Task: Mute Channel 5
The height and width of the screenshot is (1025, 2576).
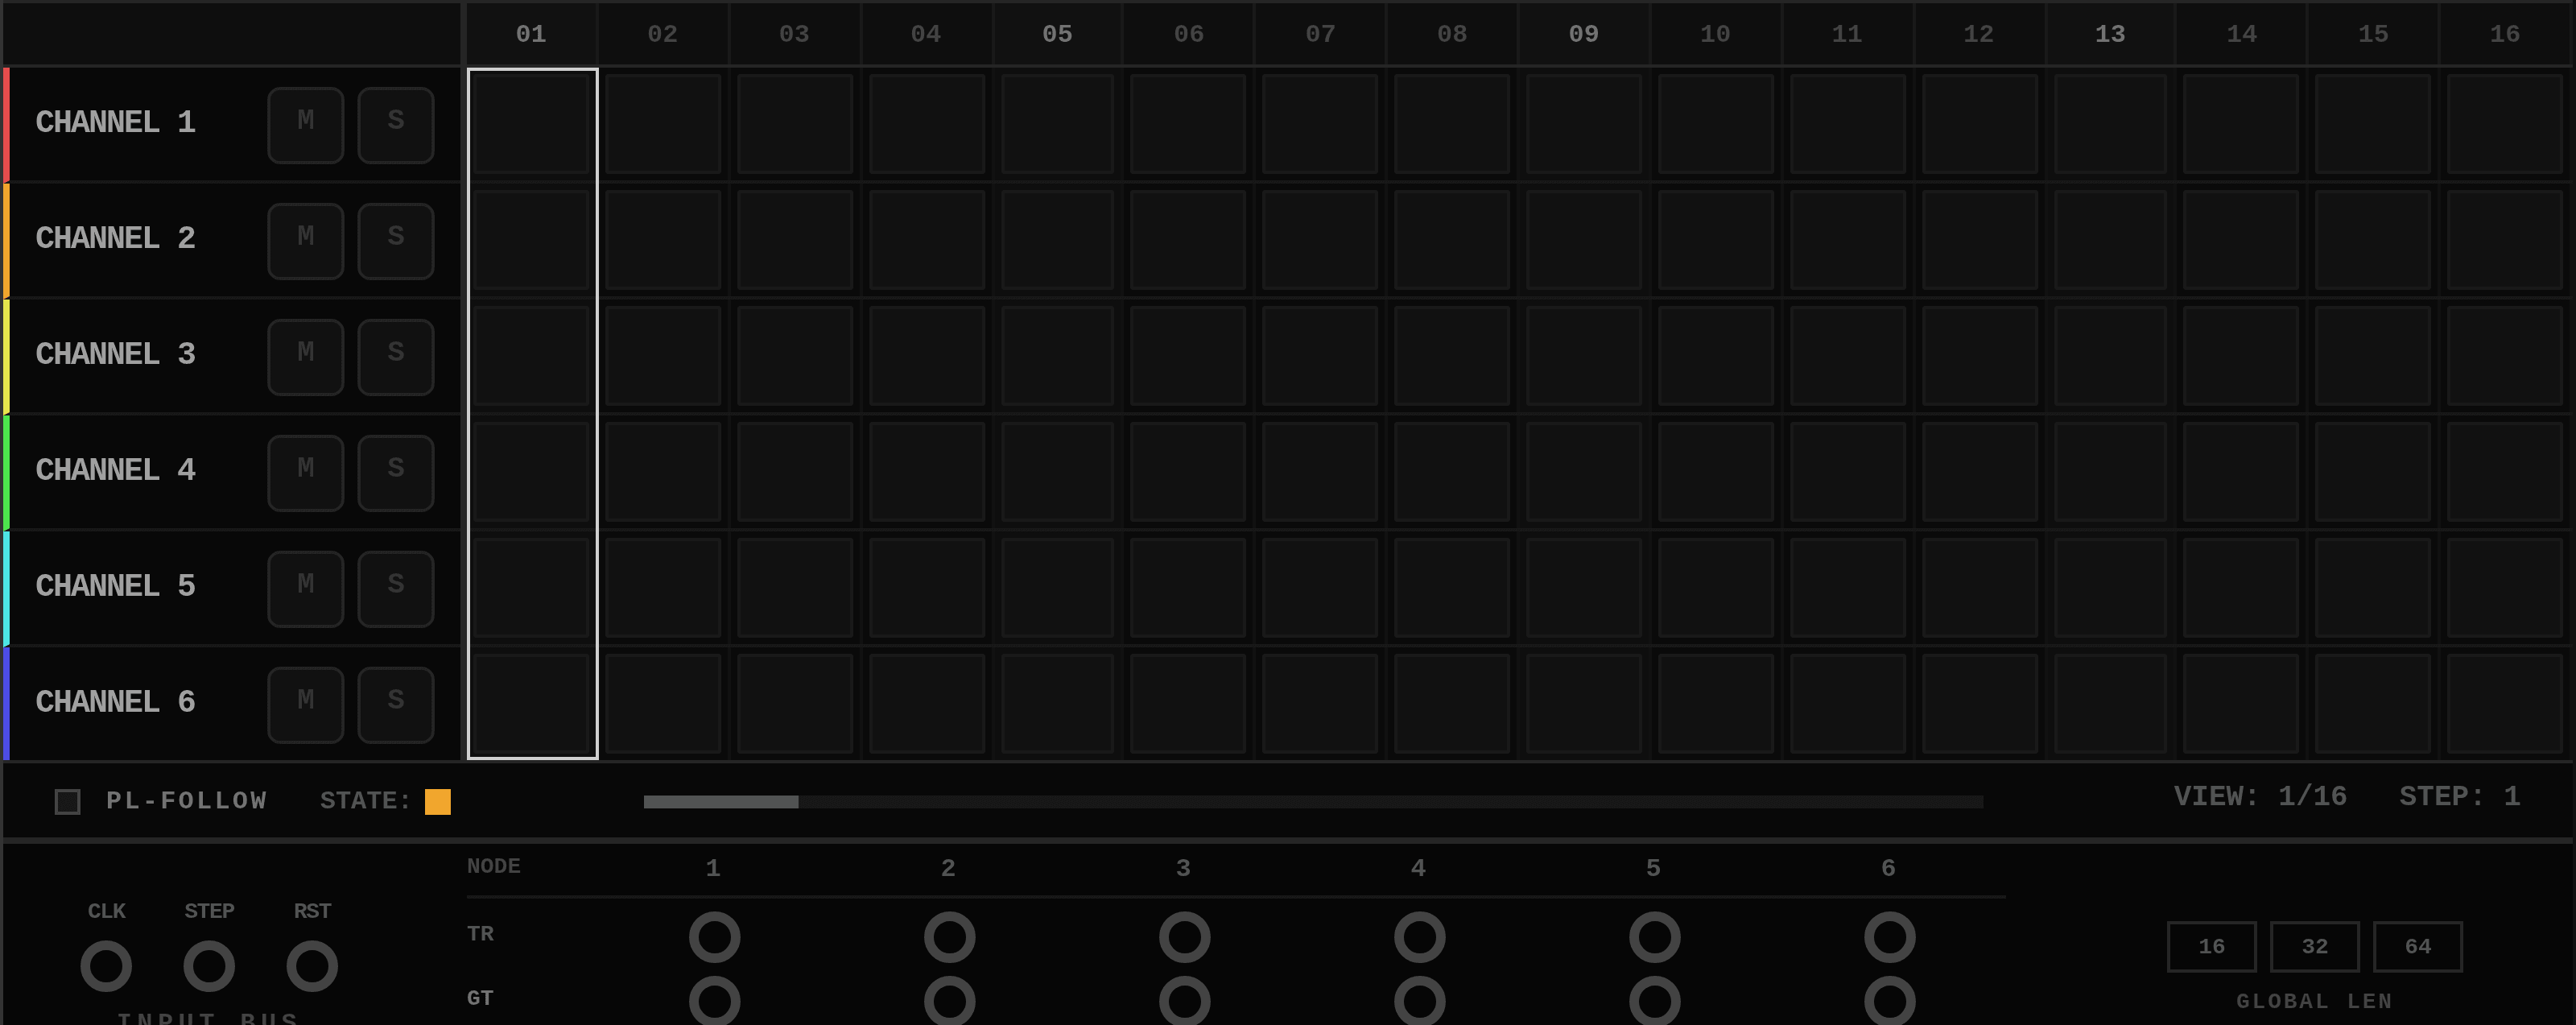Action: pyautogui.click(x=305, y=589)
